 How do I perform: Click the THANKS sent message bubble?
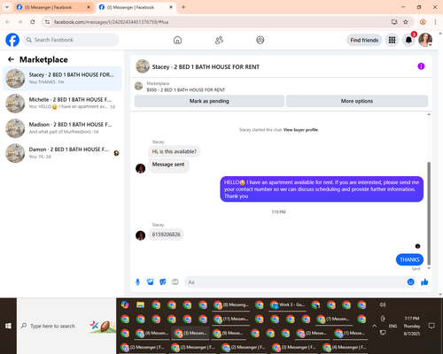[409, 259]
